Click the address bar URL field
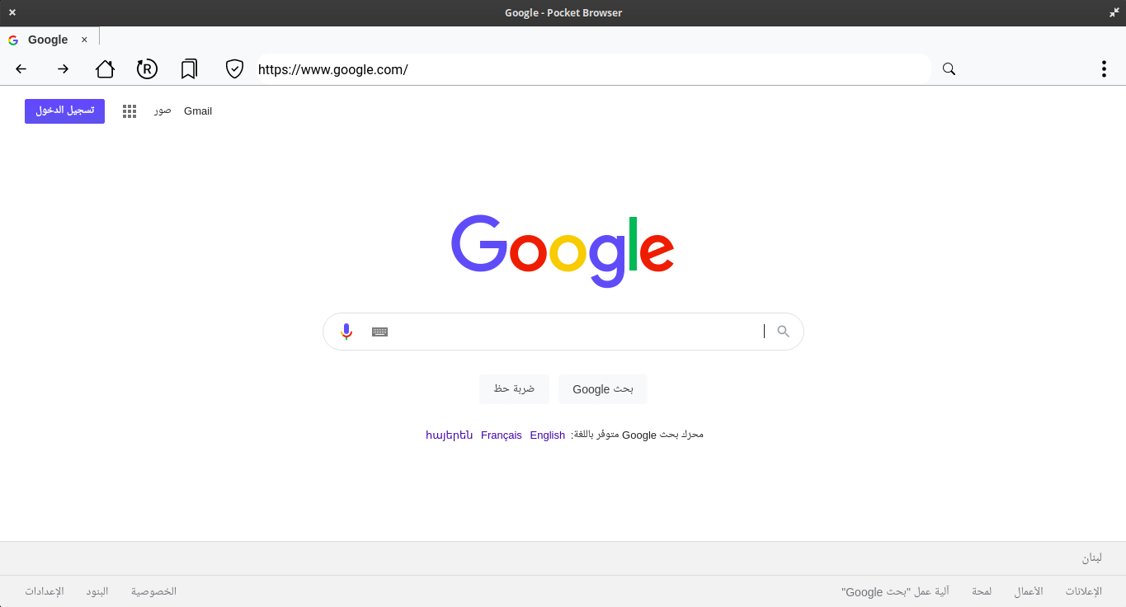 (x=594, y=69)
